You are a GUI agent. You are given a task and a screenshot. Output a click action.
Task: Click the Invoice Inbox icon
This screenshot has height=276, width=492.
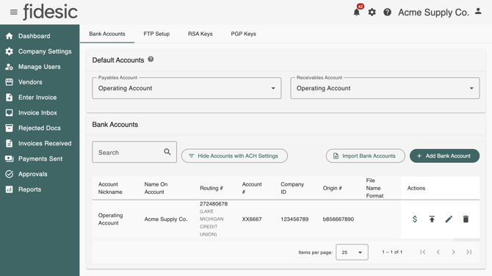click(9, 112)
